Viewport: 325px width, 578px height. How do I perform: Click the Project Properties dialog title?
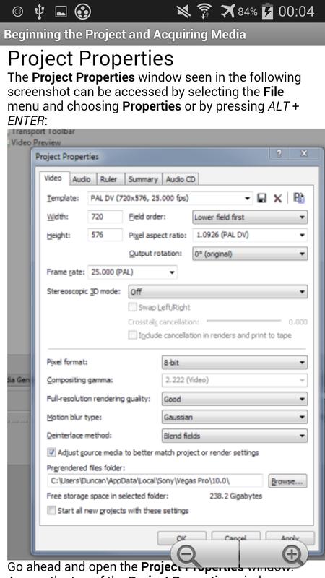(x=66, y=157)
